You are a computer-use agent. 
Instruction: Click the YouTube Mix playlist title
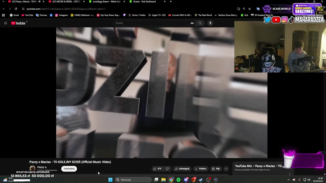[259, 166]
